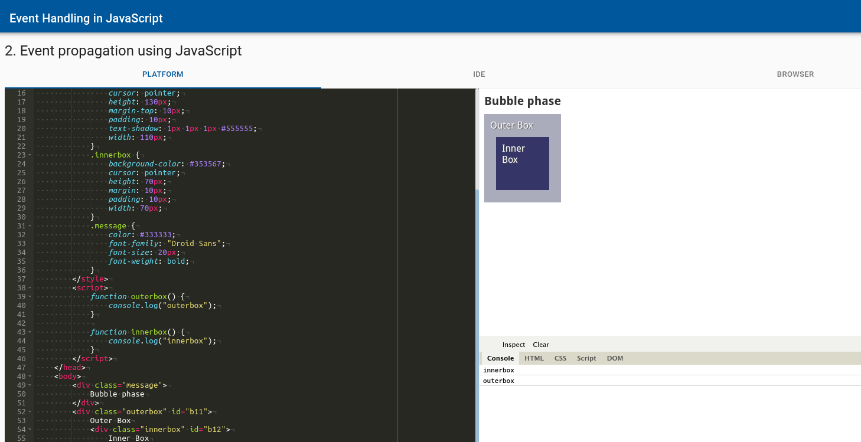Screen dimensions: 861x442
Task: Click the #353567 background-color value
Action: tap(206, 164)
